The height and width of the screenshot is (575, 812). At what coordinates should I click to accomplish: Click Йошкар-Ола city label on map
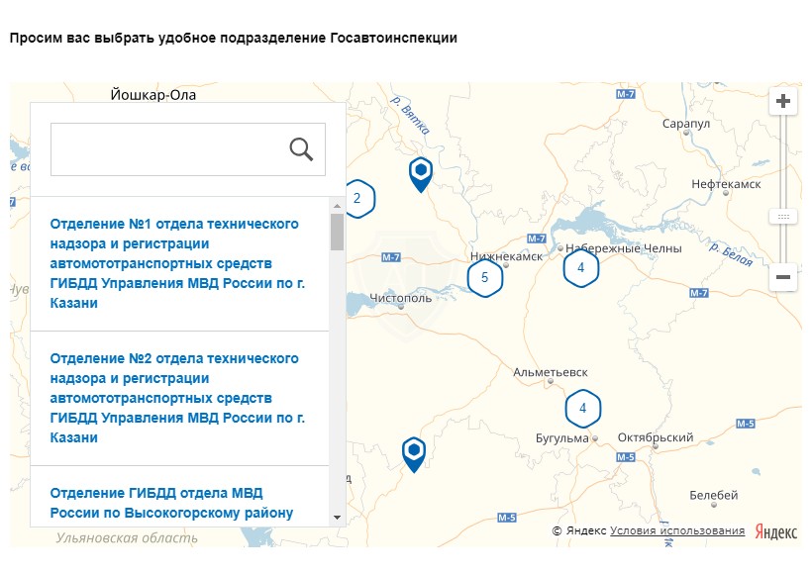tap(153, 95)
